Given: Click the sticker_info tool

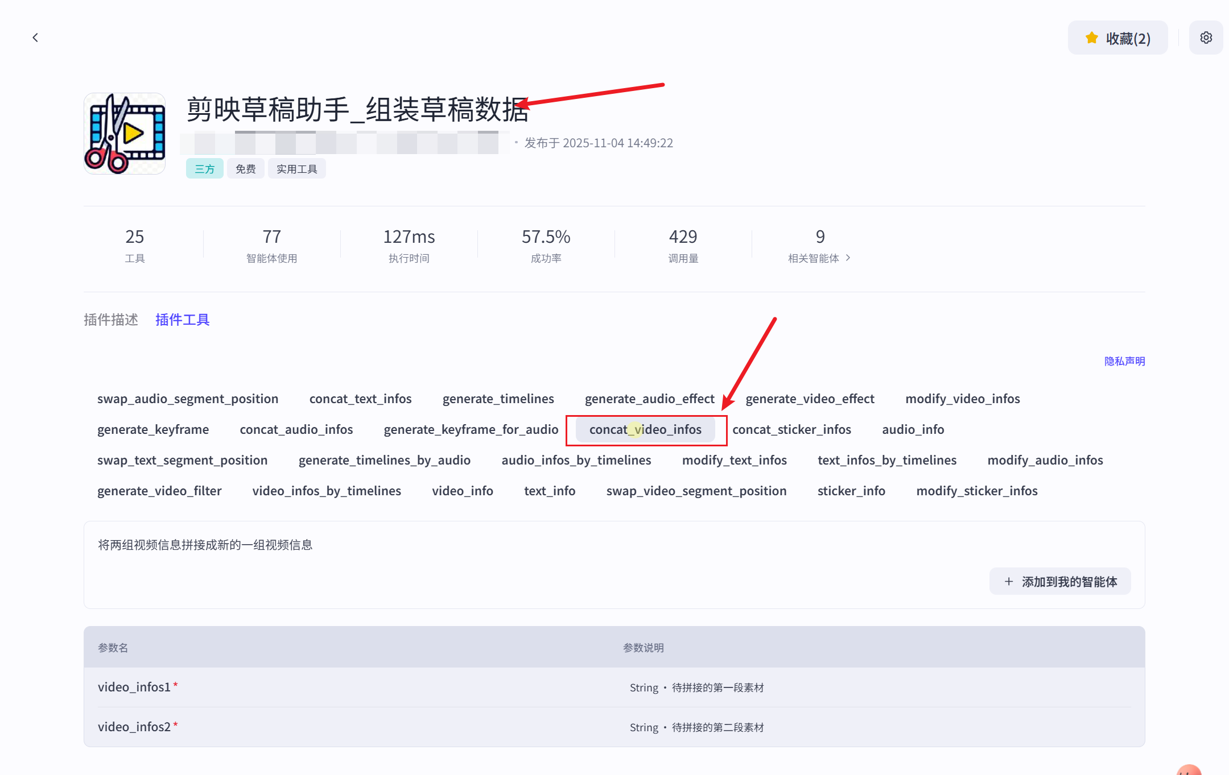Looking at the screenshot, I should pos(851,491).
